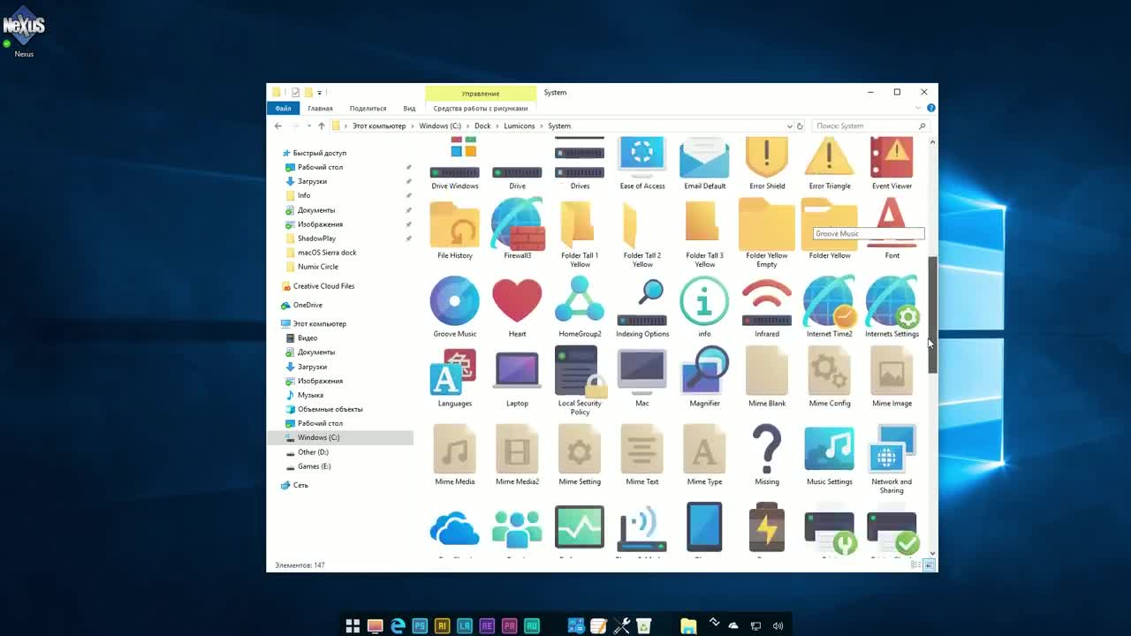Open the Файл menu tab
The image size is (1131, 636).
point(283,108)
